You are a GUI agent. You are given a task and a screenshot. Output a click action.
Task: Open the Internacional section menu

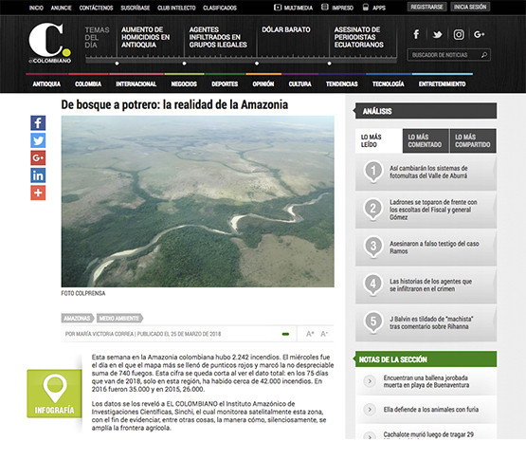point(136,84)
